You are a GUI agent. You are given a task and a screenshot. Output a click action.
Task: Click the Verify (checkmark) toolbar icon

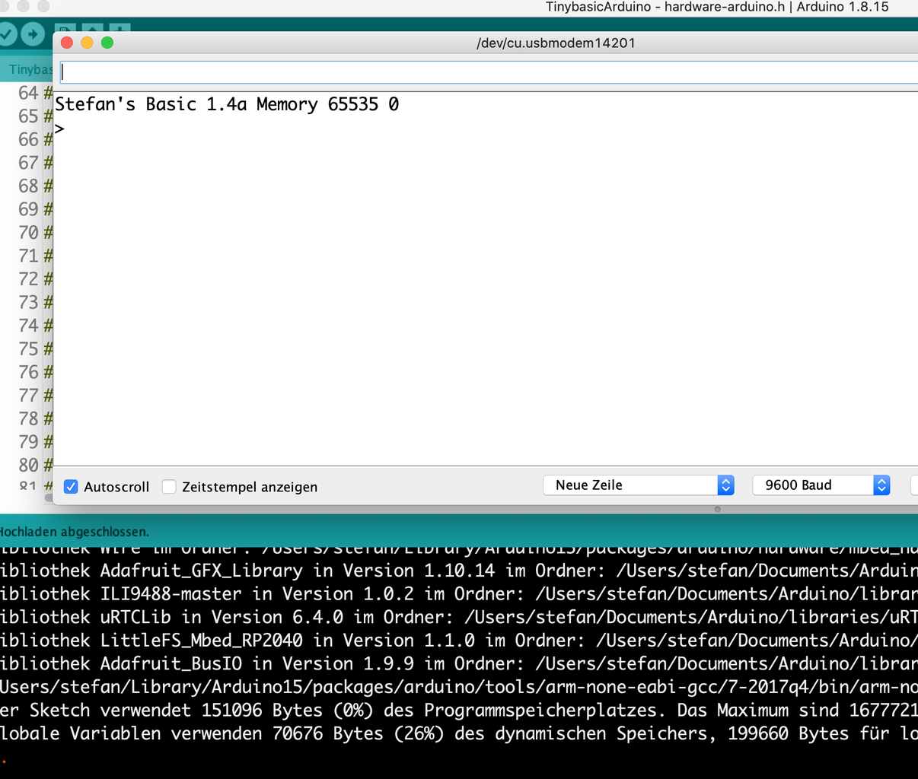pyautogui.click(x=9, y=34)
